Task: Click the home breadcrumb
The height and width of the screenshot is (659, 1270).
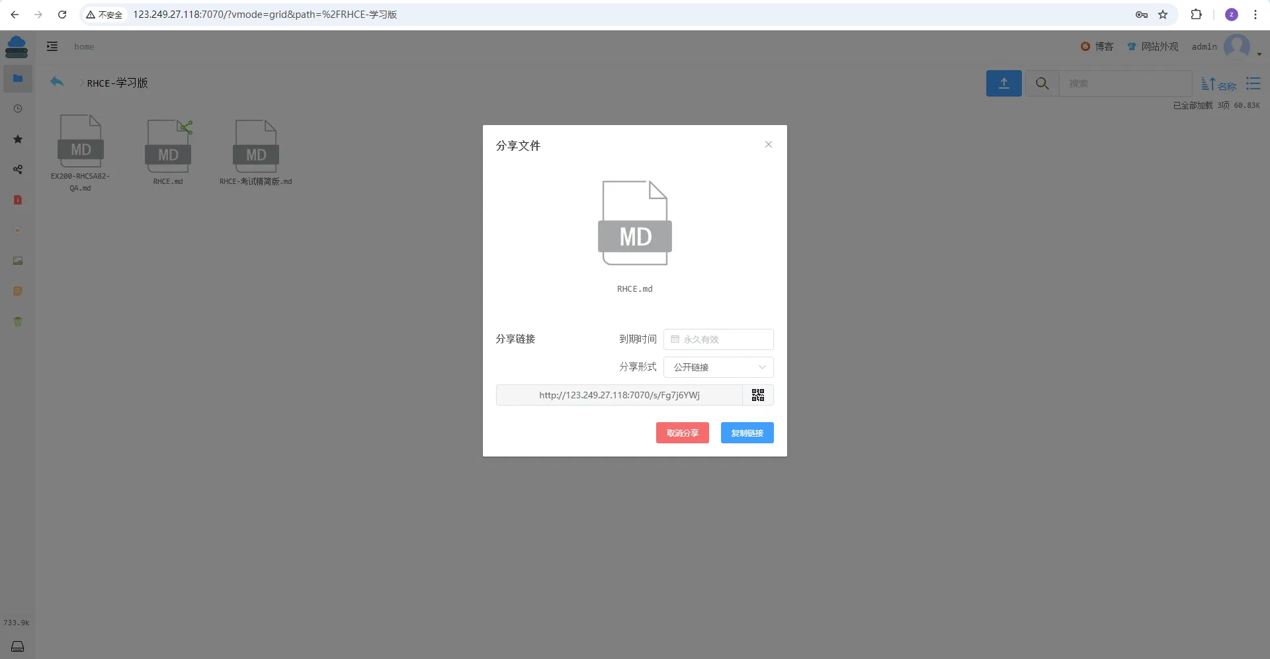Action: pos(84,47)
